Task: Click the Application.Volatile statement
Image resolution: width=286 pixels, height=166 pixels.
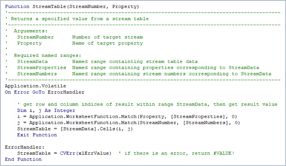Action: [x=31, y=86]
